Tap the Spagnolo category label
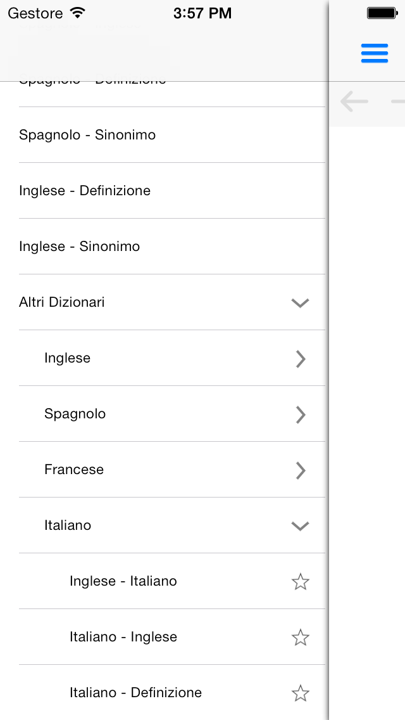 coord(75,414)
